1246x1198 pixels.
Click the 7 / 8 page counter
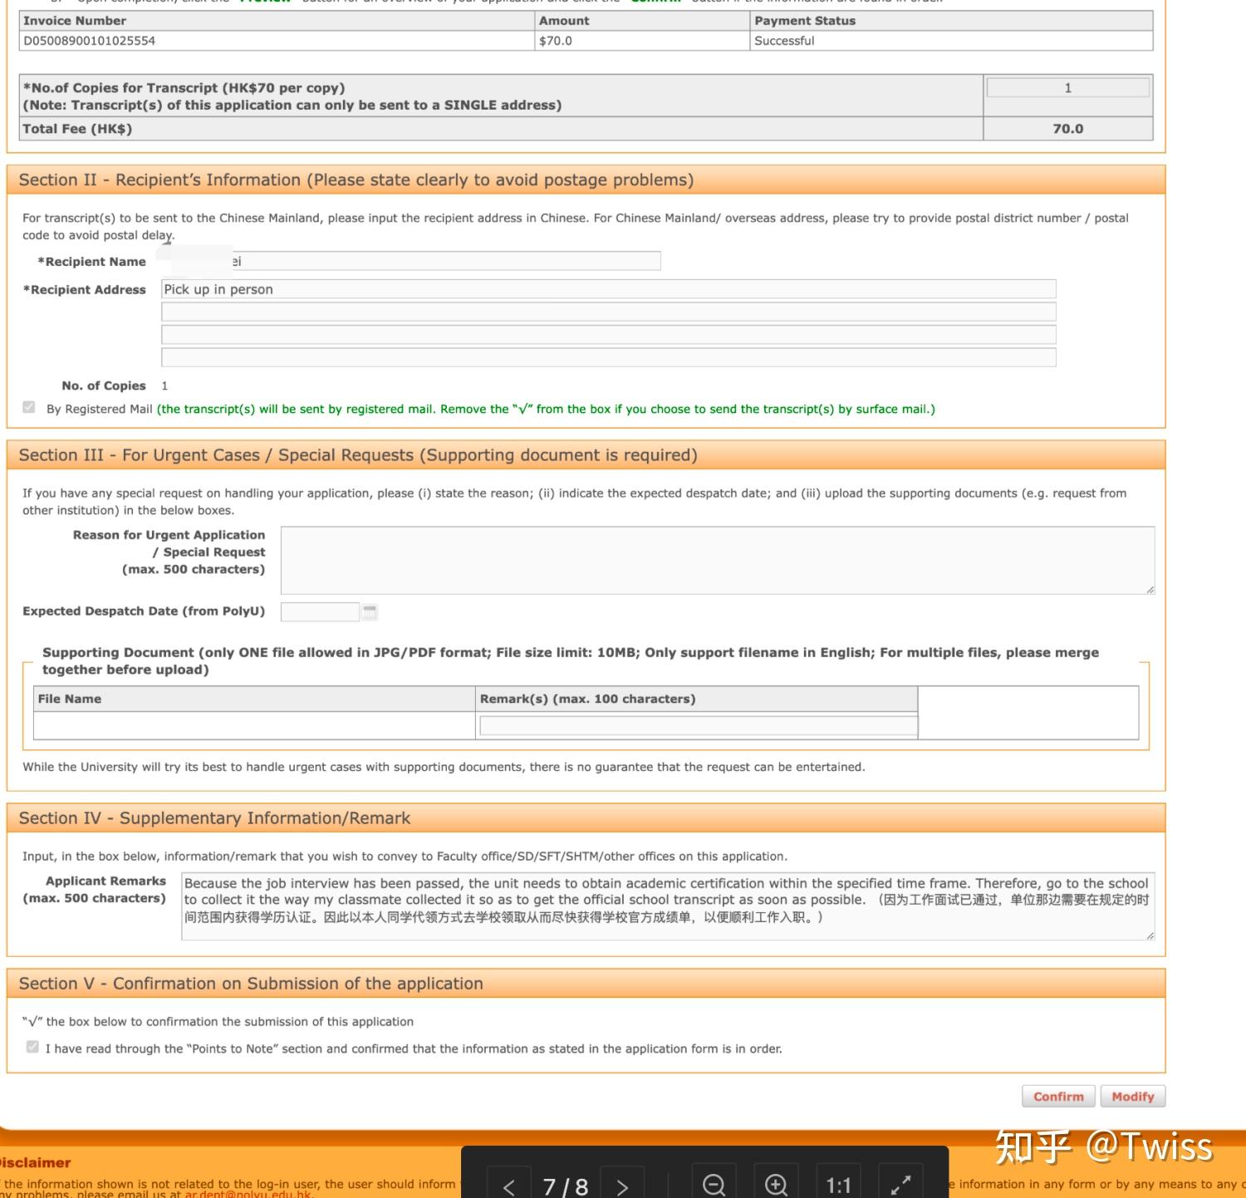coord(566,1186)
